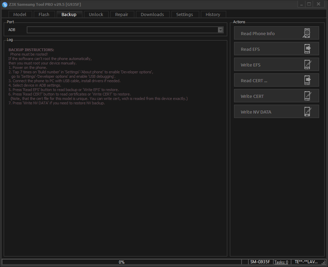Click the '1. Power on the phone.' log line
This screenshot has height=267, width=328.
pyautogui.click(x=28, y=68)
